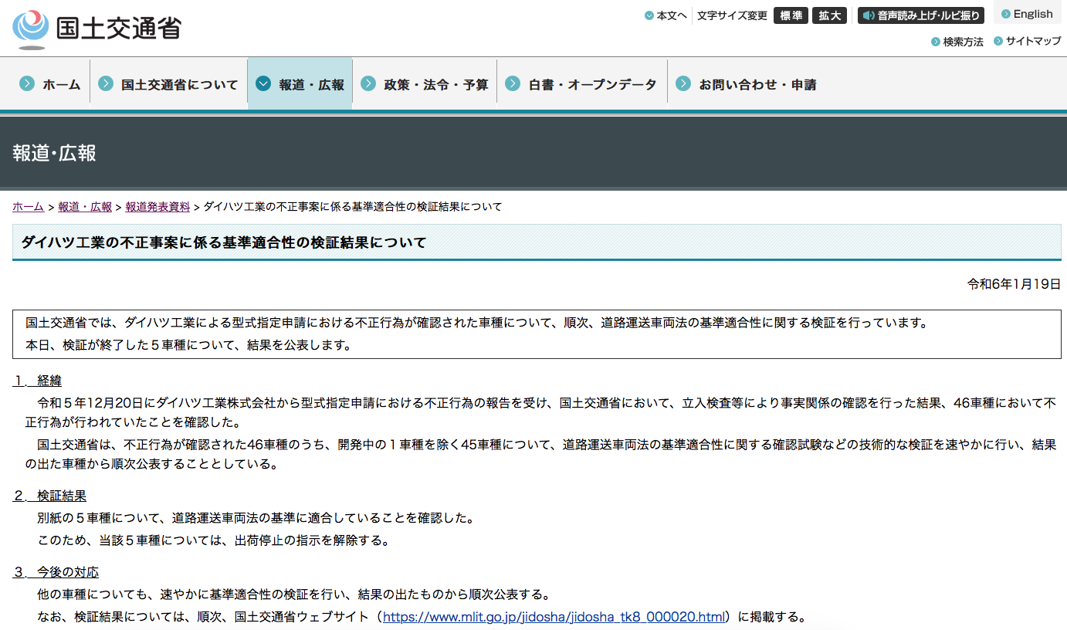Open 報道・広報 navigation item
This screenshot has width=1067, height=630.
click(300, 84)
